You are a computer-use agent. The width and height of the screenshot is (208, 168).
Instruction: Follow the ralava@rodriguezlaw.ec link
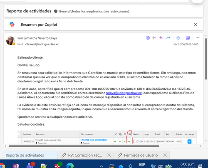[124, 93]
